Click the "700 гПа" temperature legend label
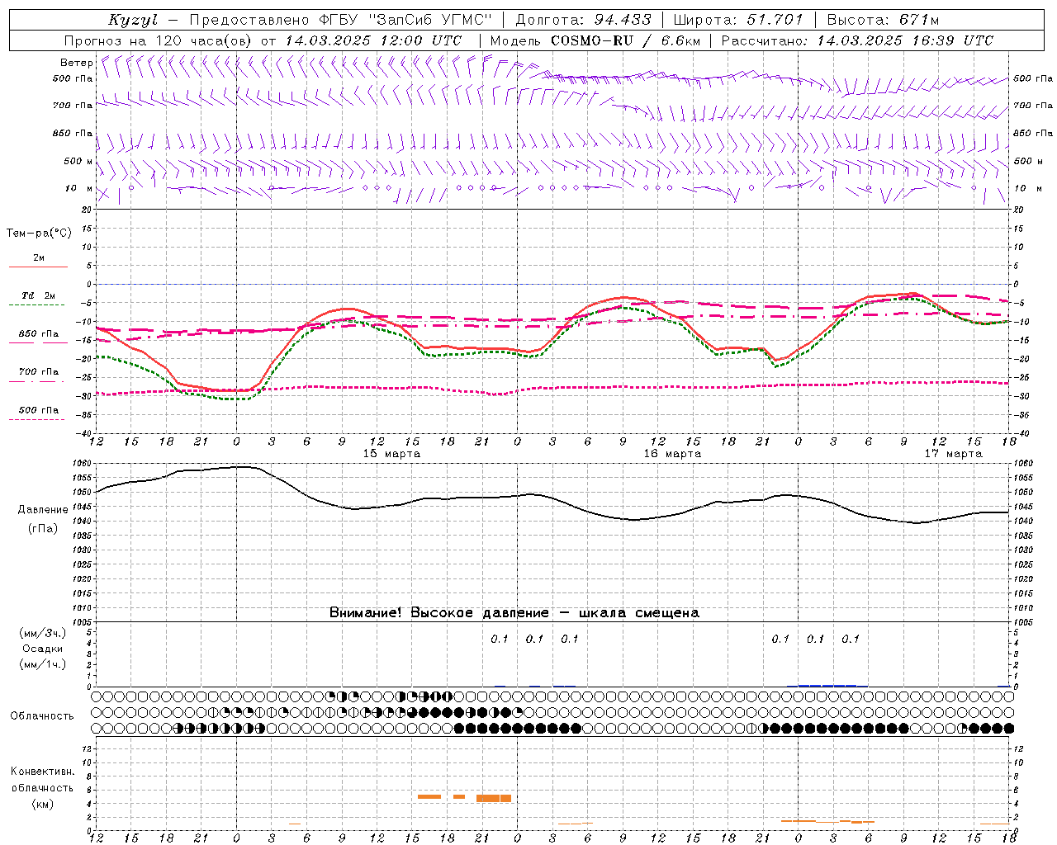1057x845 pixels. (39, 372)
